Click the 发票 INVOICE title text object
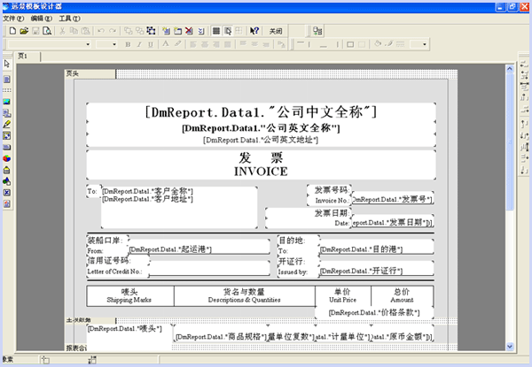The image size is (532, 367). [261, 164]
